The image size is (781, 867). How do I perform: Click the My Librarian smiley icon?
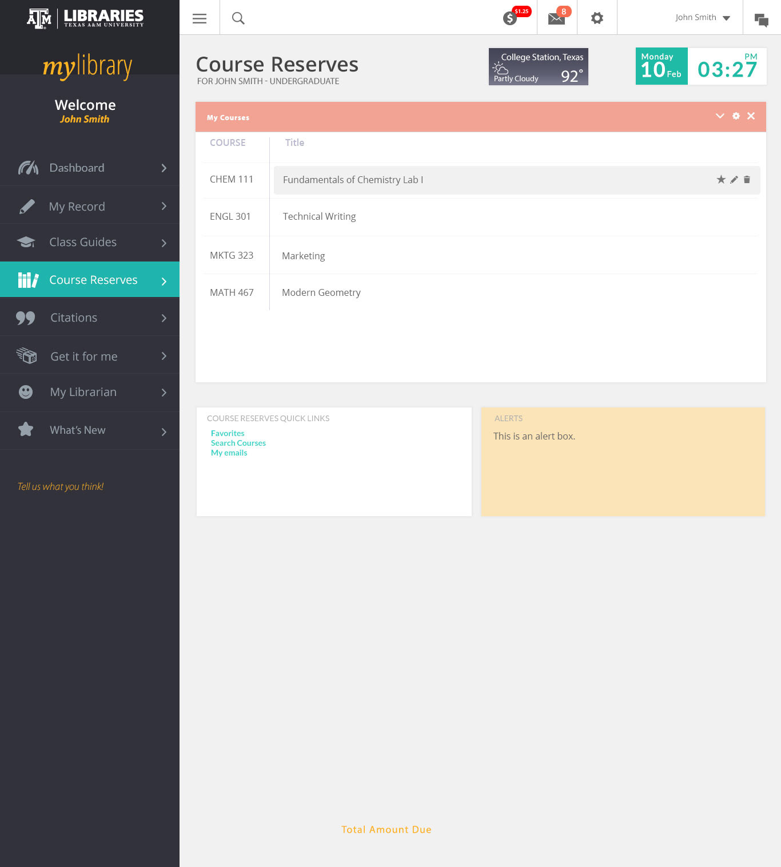pos(26,392)
